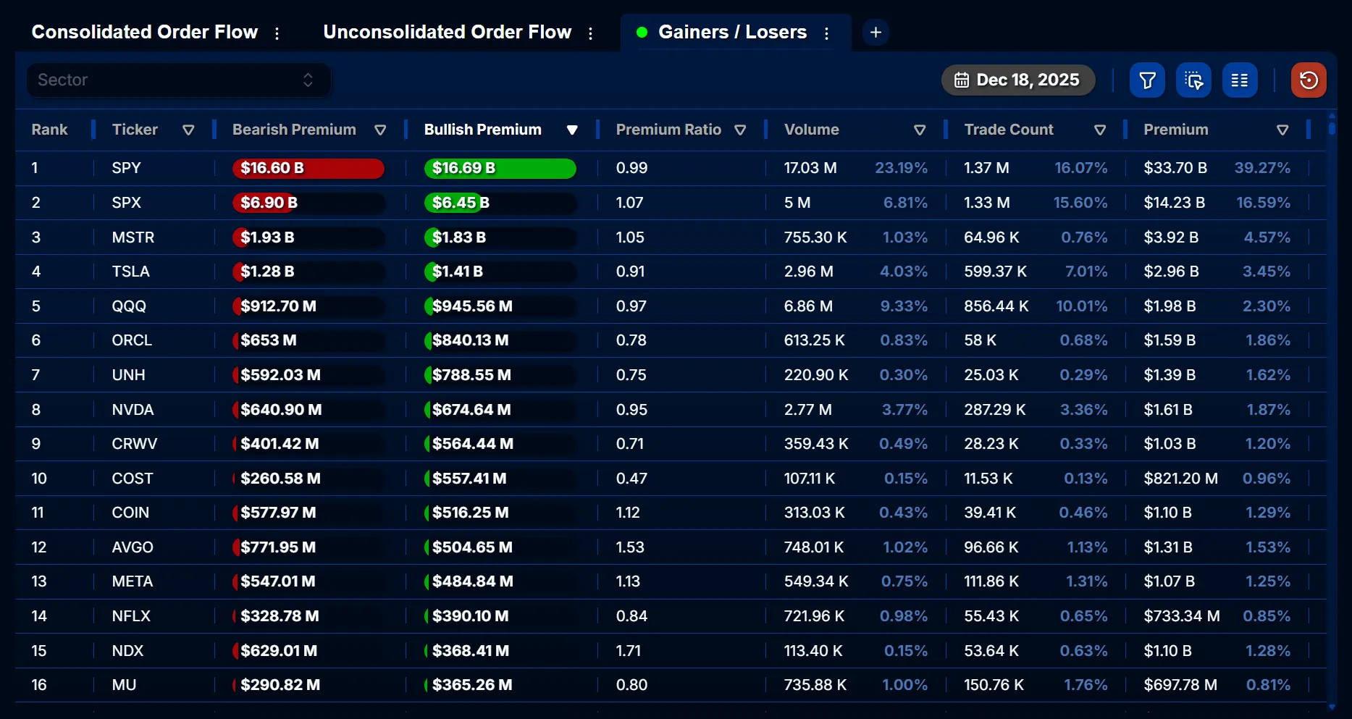
Task: Click the calendar icon in date button
Action: click(961, 80)
